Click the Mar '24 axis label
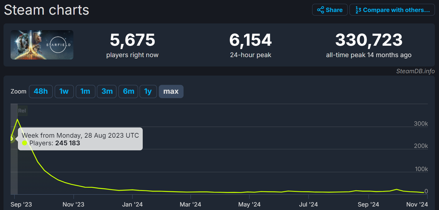Screen dimensions: 439x210 [x=191, y=204]
